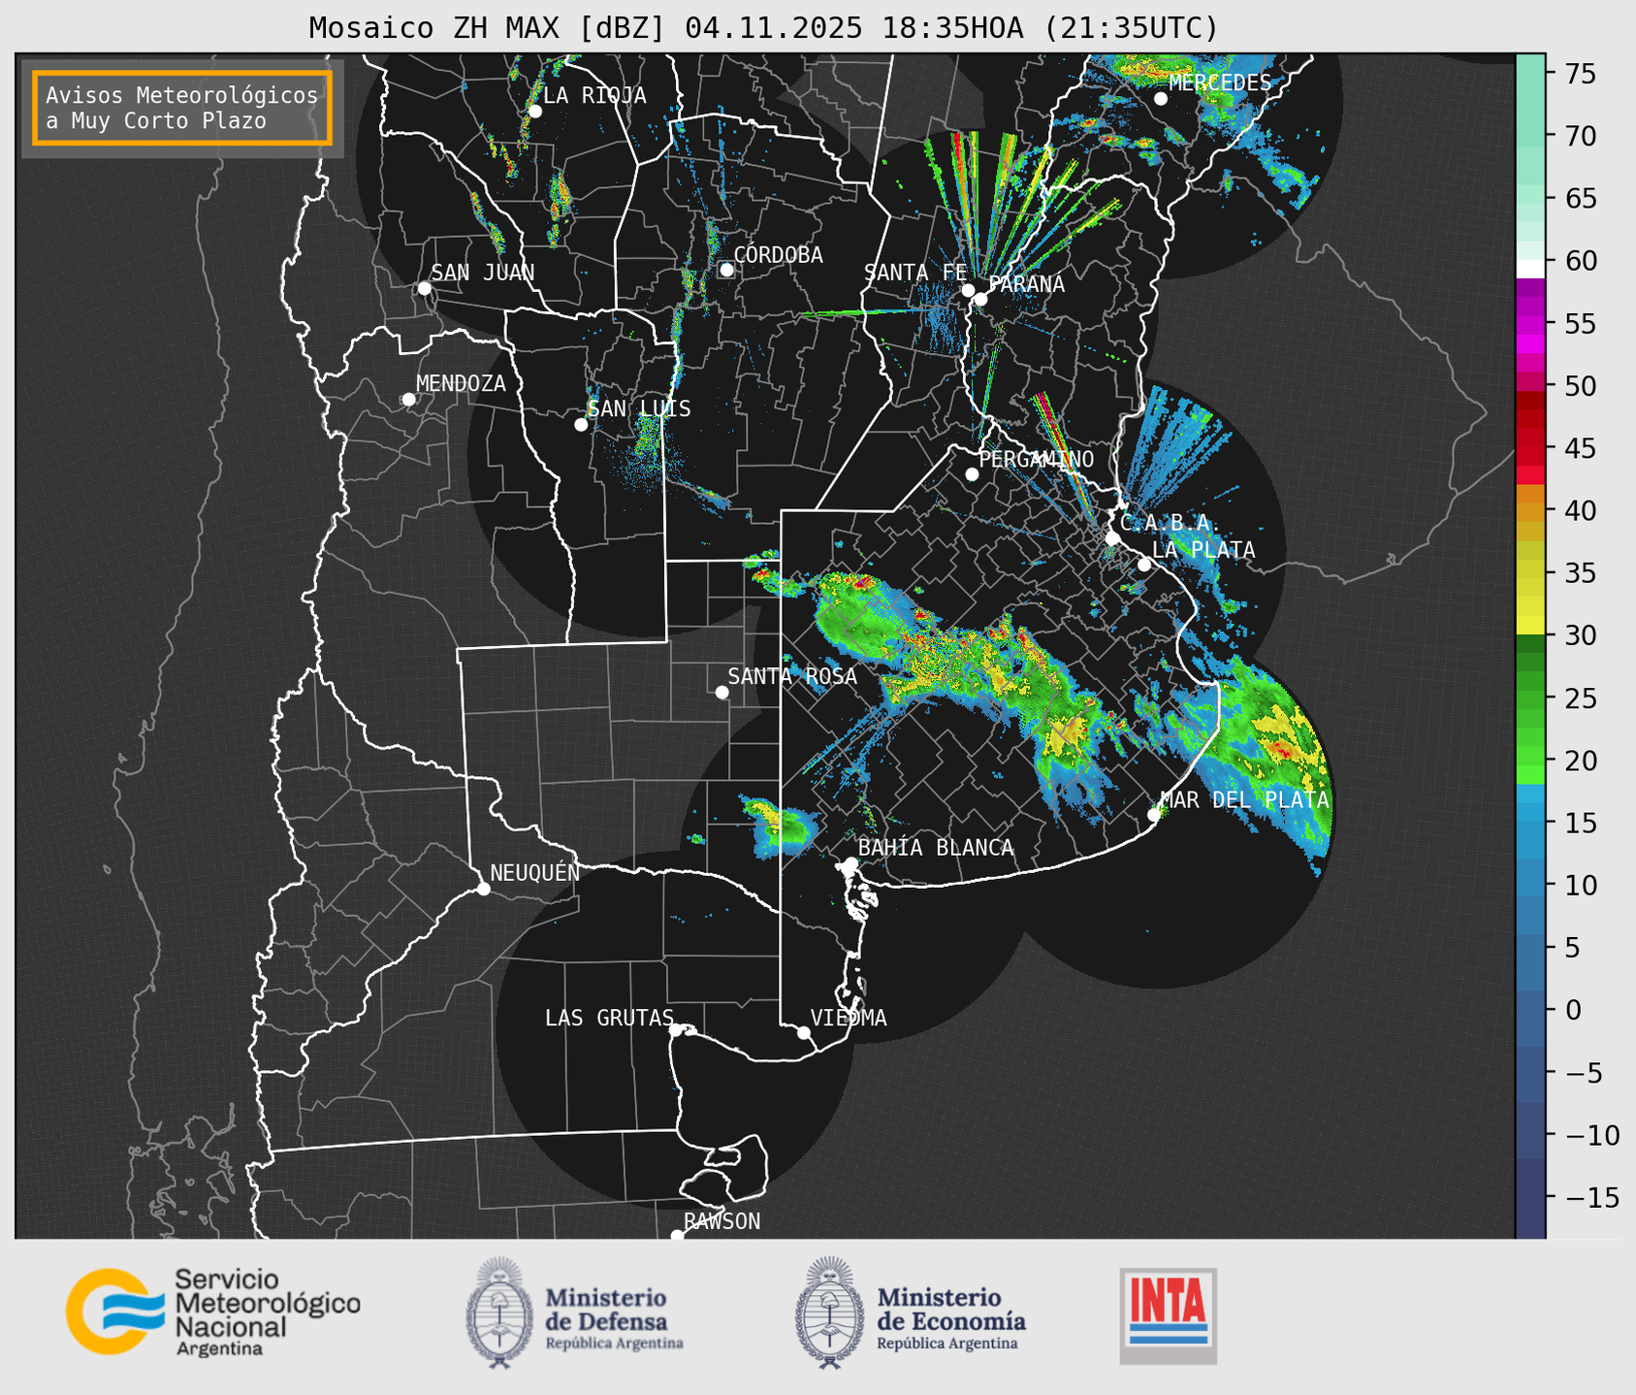1636x1395 pixels.
Task: Select the LA PLATA map label
Action: tap(1203, 550)
